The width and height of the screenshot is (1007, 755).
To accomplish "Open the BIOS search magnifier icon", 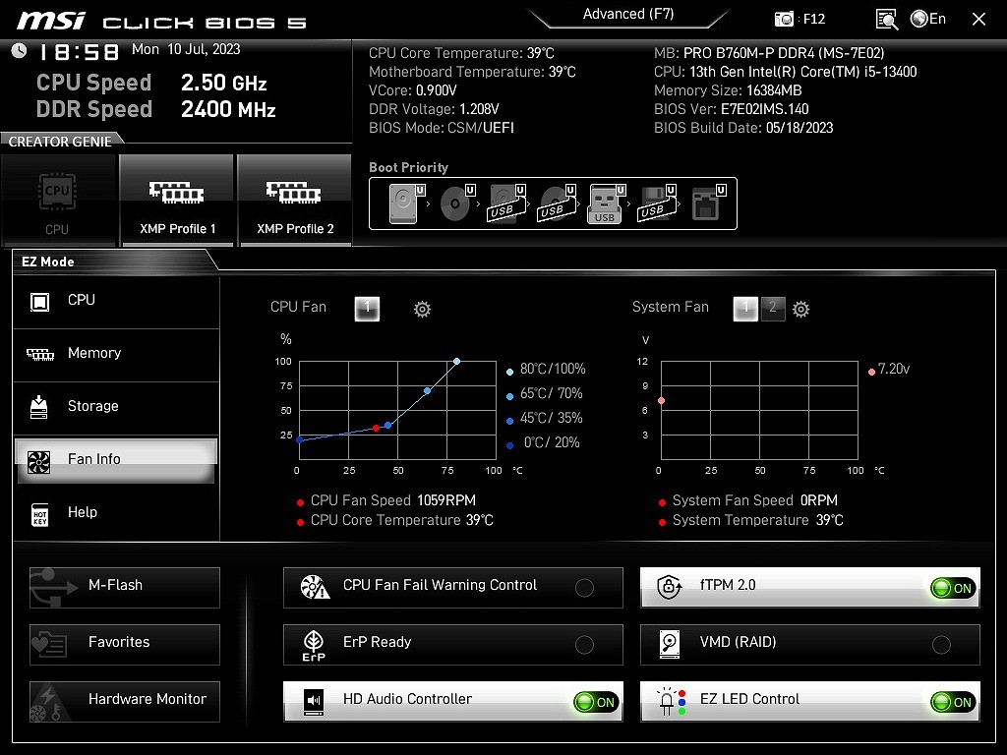I will pyautogui.click(x=887, y=20).
